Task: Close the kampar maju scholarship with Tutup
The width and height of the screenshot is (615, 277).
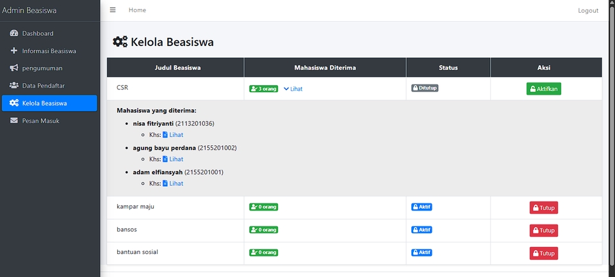Action: (x=543, y=207)
